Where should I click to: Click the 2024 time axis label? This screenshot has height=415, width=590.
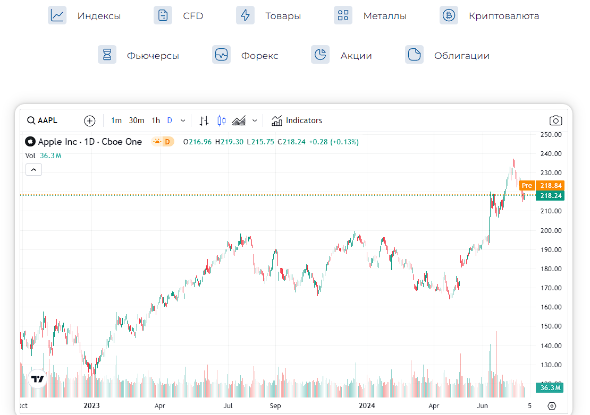point(367,405)
